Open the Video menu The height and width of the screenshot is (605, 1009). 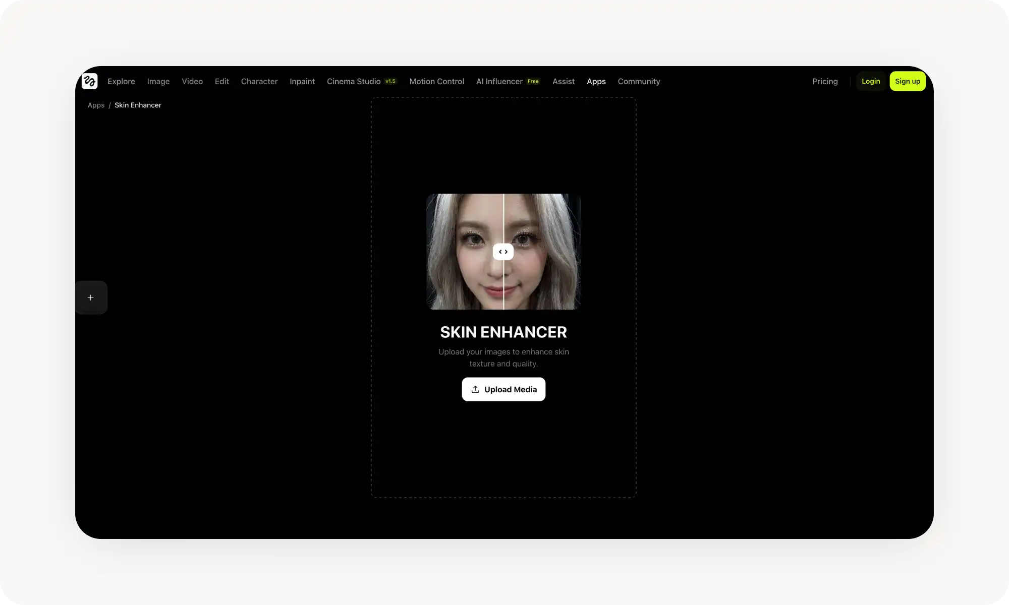tap(192, 81)
